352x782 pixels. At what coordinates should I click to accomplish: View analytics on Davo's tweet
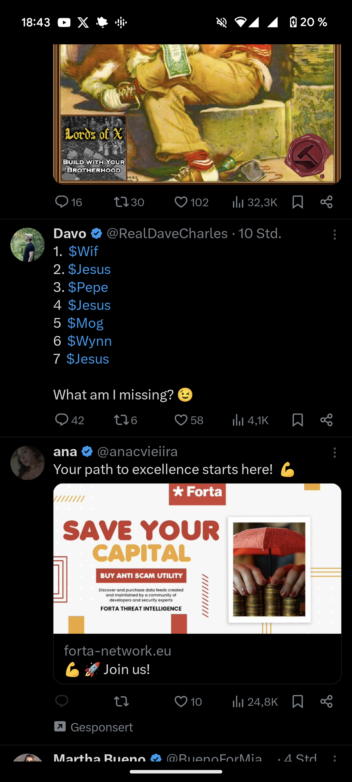click(x=238, y=420)
